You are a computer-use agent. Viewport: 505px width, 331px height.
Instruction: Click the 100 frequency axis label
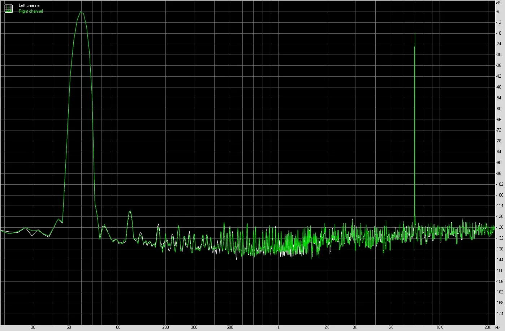pos(117,327)
